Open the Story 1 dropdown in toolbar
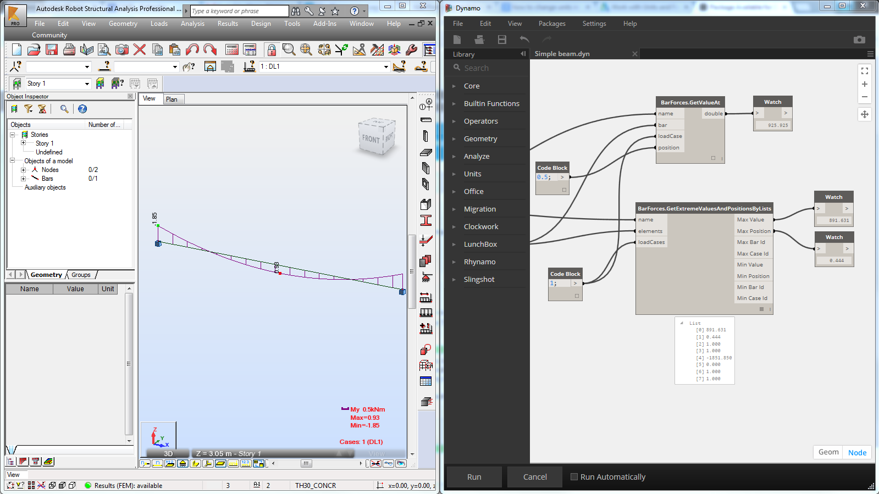 point(87,84)
